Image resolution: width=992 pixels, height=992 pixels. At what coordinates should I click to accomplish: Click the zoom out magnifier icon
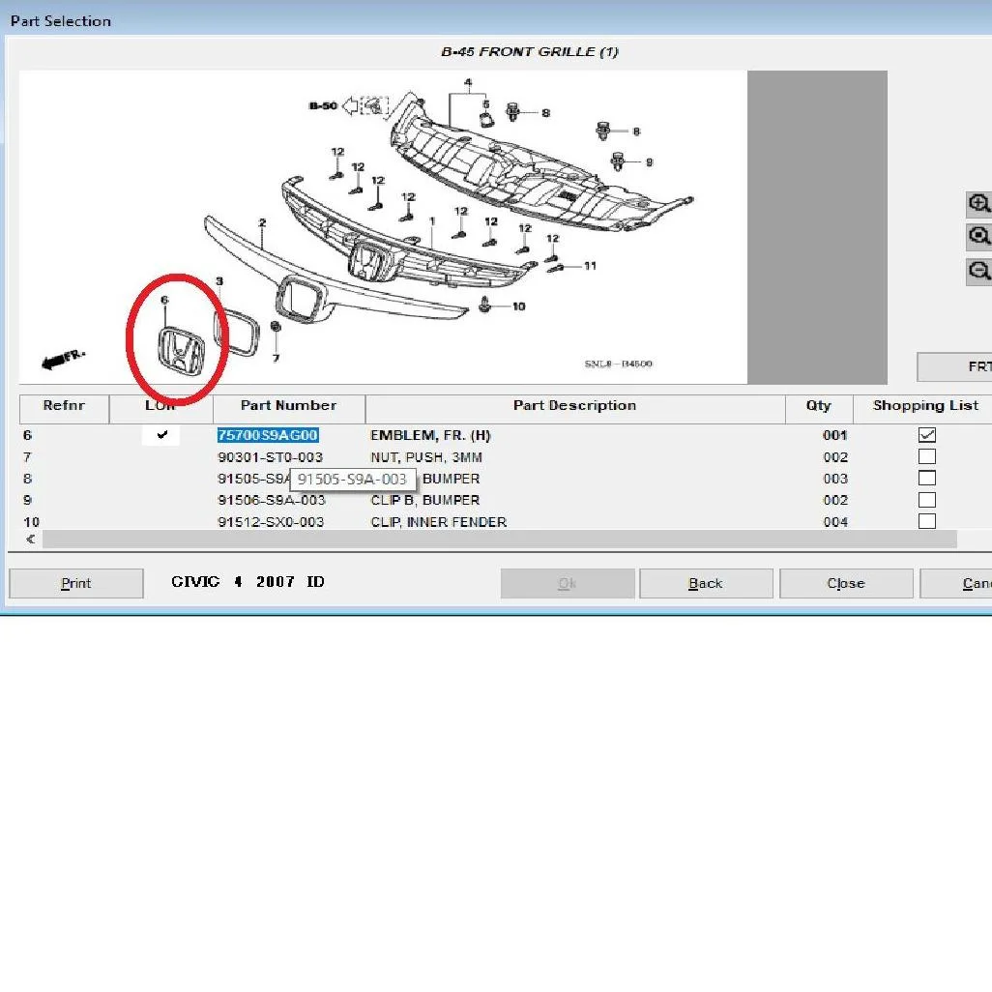click(979, 271)
